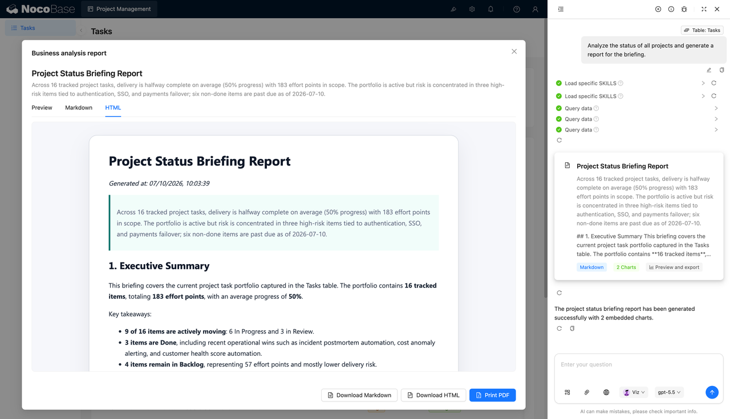
Task: Switch to the Preview tab
Action: tap(42, 108)
